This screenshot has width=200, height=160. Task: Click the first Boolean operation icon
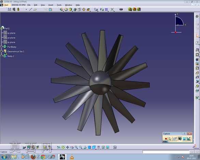tap(130, 9)
